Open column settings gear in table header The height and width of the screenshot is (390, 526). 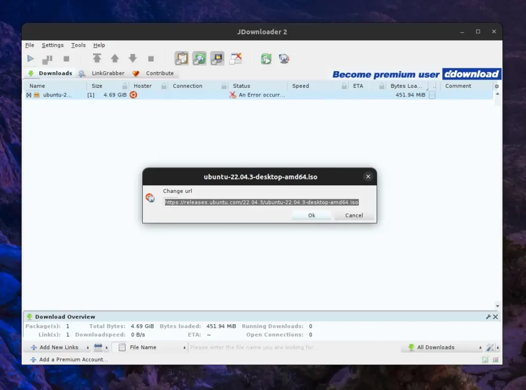pyautogui.click(x=497, y=86)
